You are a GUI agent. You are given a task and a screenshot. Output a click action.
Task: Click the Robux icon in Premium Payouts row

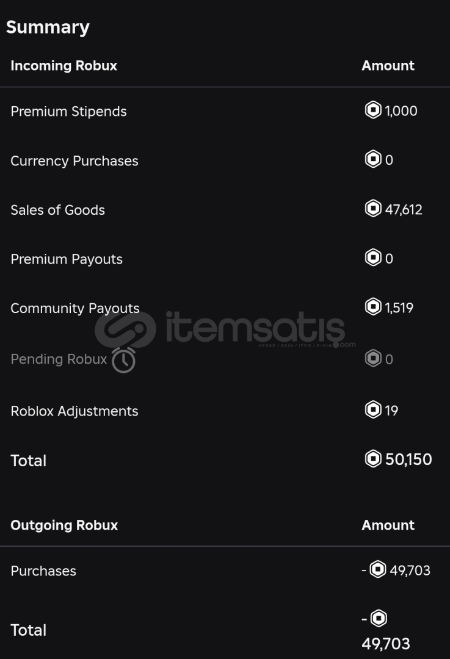(373, 257)
